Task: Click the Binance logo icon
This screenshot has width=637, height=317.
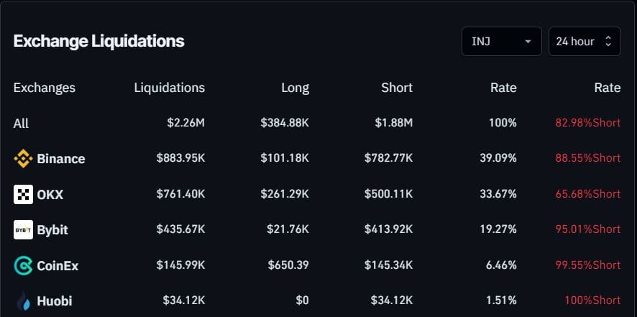Action: click(x=23, y=159)
